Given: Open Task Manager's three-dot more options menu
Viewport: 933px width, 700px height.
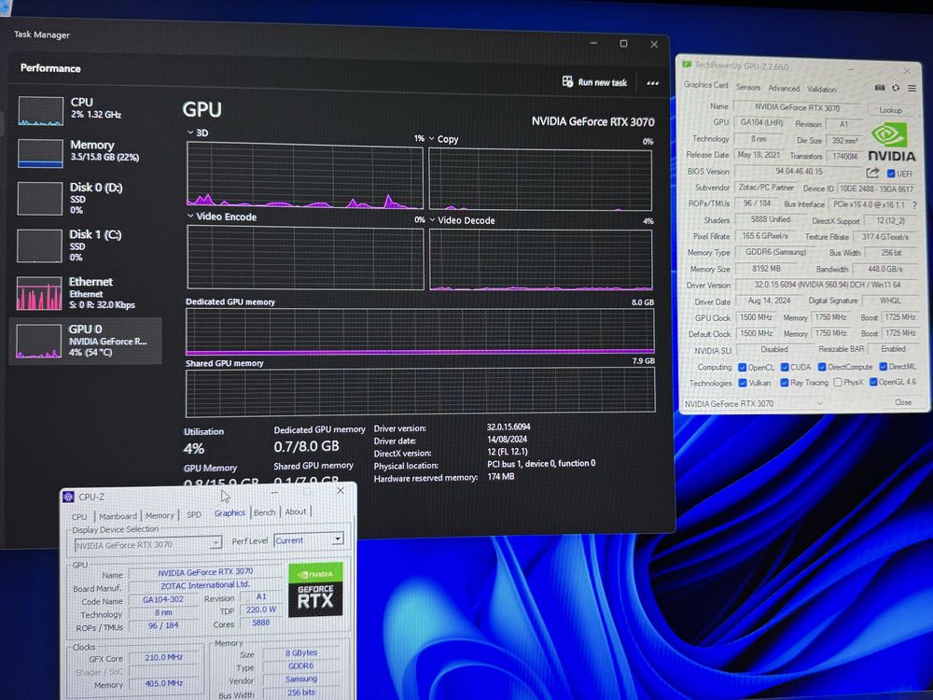Looking at the screenshot, I should coord(653,83).
